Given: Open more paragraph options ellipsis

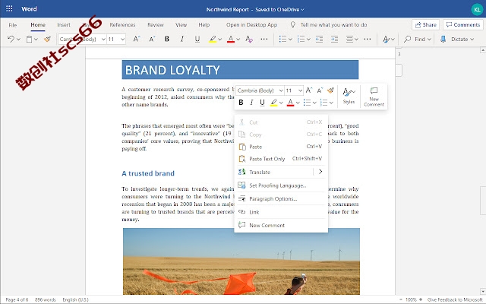Looking at the screenshot, I should coord(368,39).
